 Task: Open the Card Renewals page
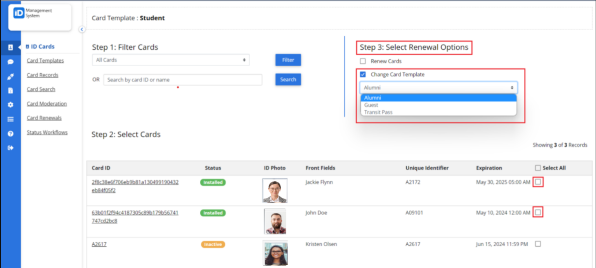[x=44, y=118]
